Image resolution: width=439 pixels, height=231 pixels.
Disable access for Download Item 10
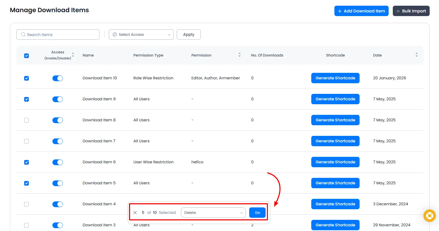tap(58, 78)
